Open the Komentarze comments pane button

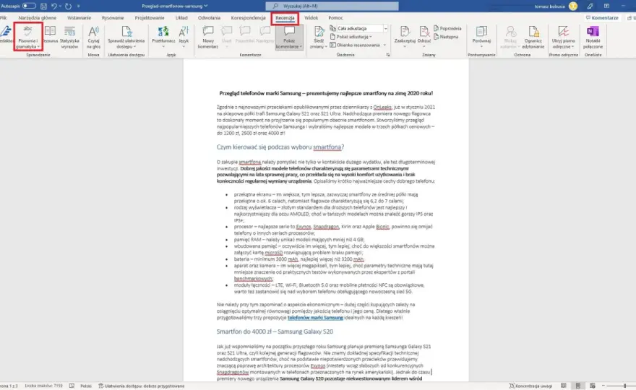(602, 18)
